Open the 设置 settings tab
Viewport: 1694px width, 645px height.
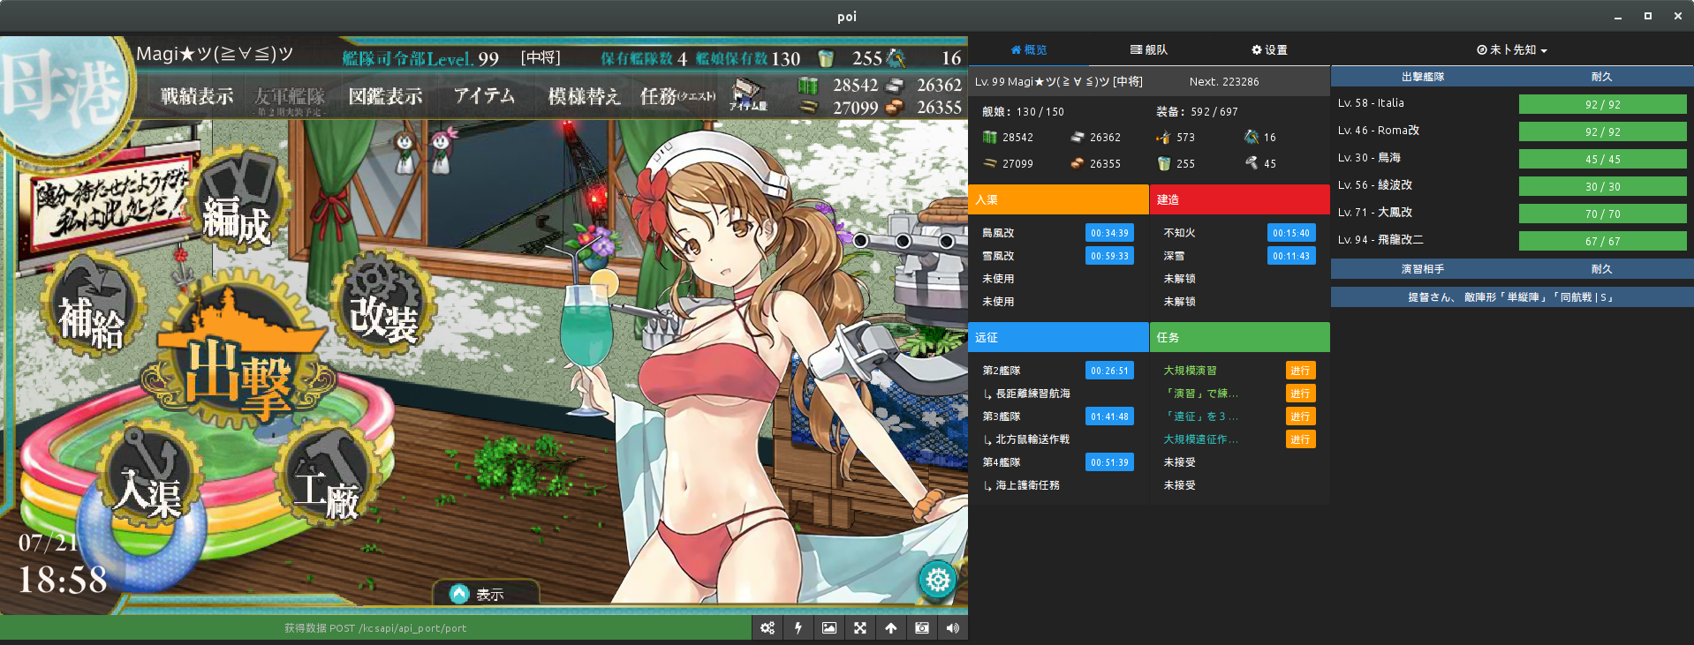click(x=1269, y=50)
